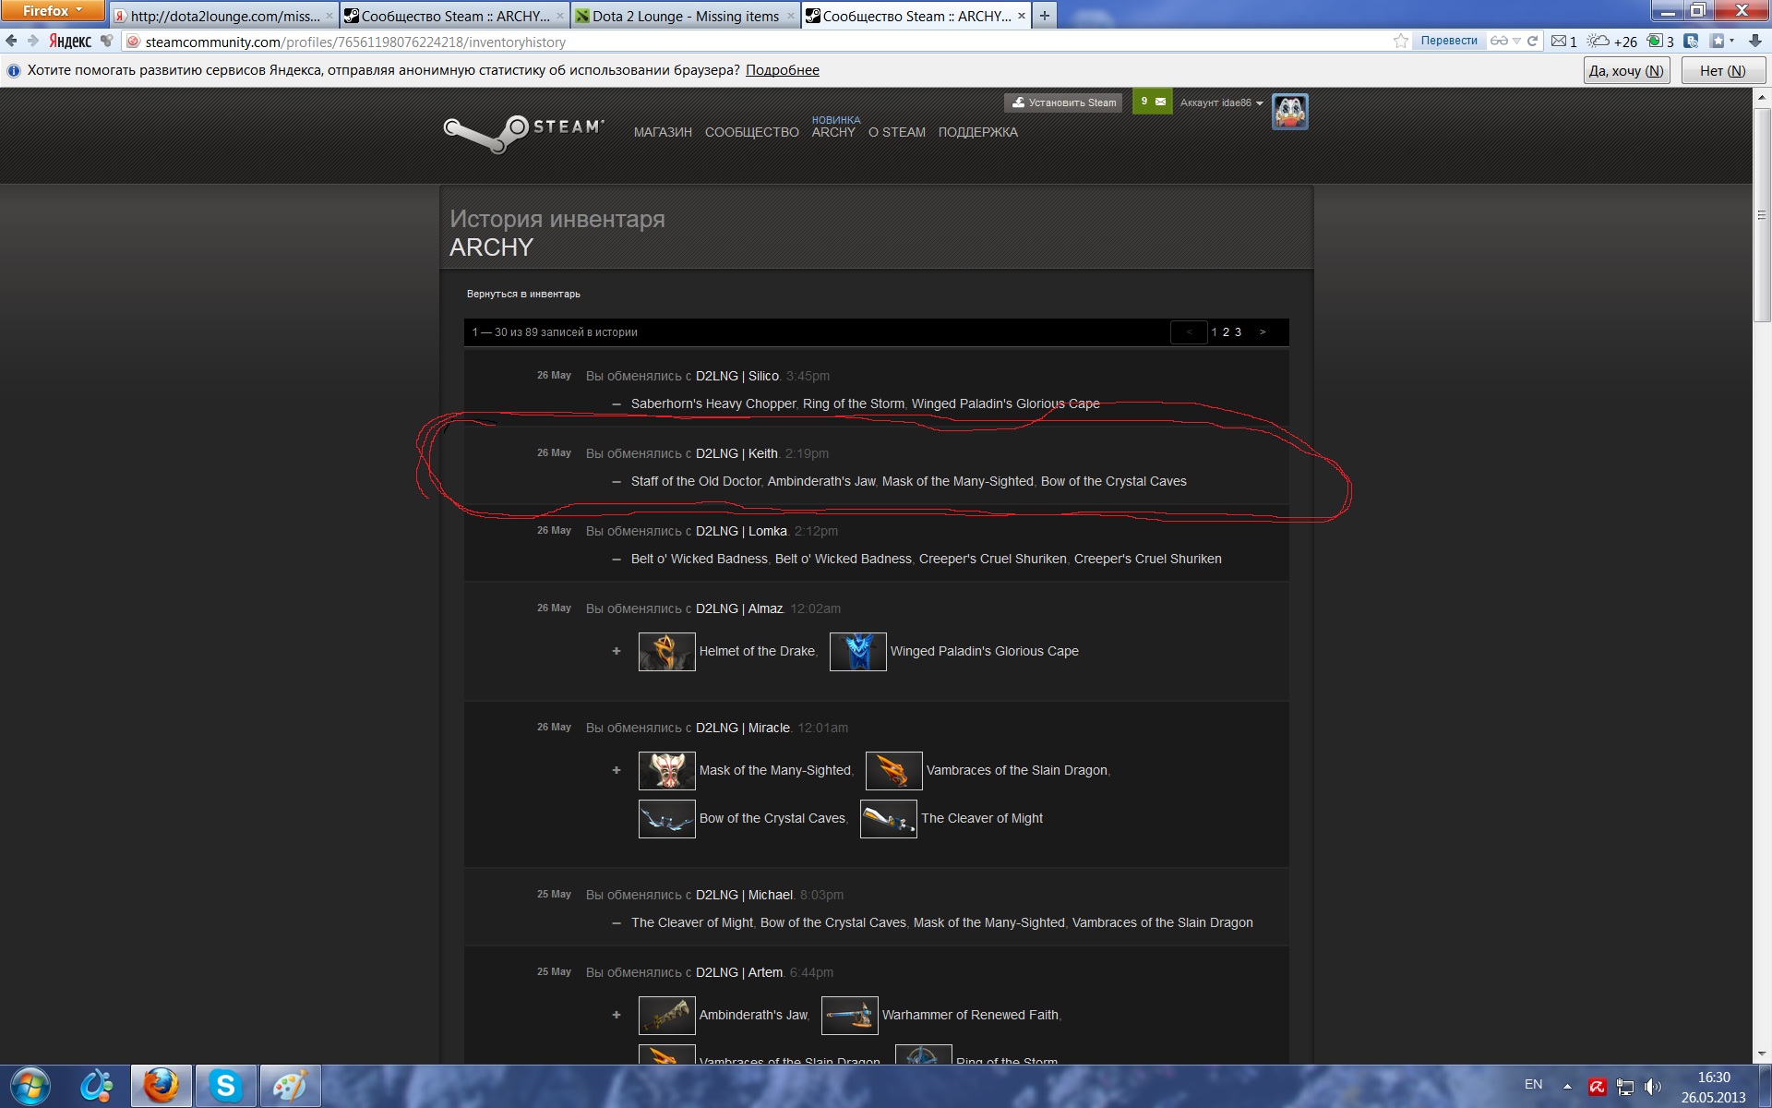The width and height of the screenshot is (1772, 1108).
Task: Expand the bookmarks star dropdown arrow
Action: [1731, 41]
